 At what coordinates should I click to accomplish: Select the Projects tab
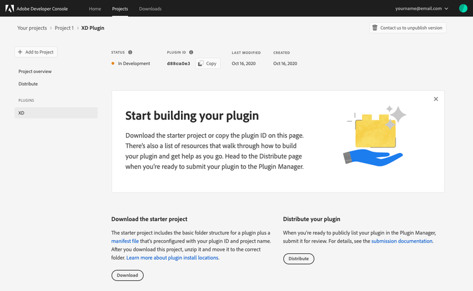click(120, 9)
